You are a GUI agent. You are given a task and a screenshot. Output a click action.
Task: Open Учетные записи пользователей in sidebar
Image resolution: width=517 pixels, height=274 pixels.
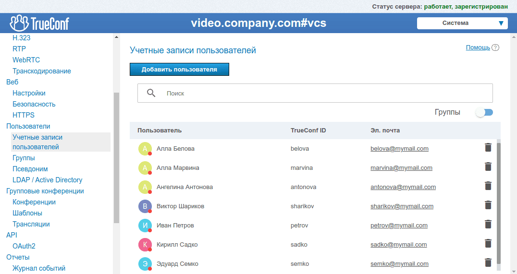coord(61,142)
